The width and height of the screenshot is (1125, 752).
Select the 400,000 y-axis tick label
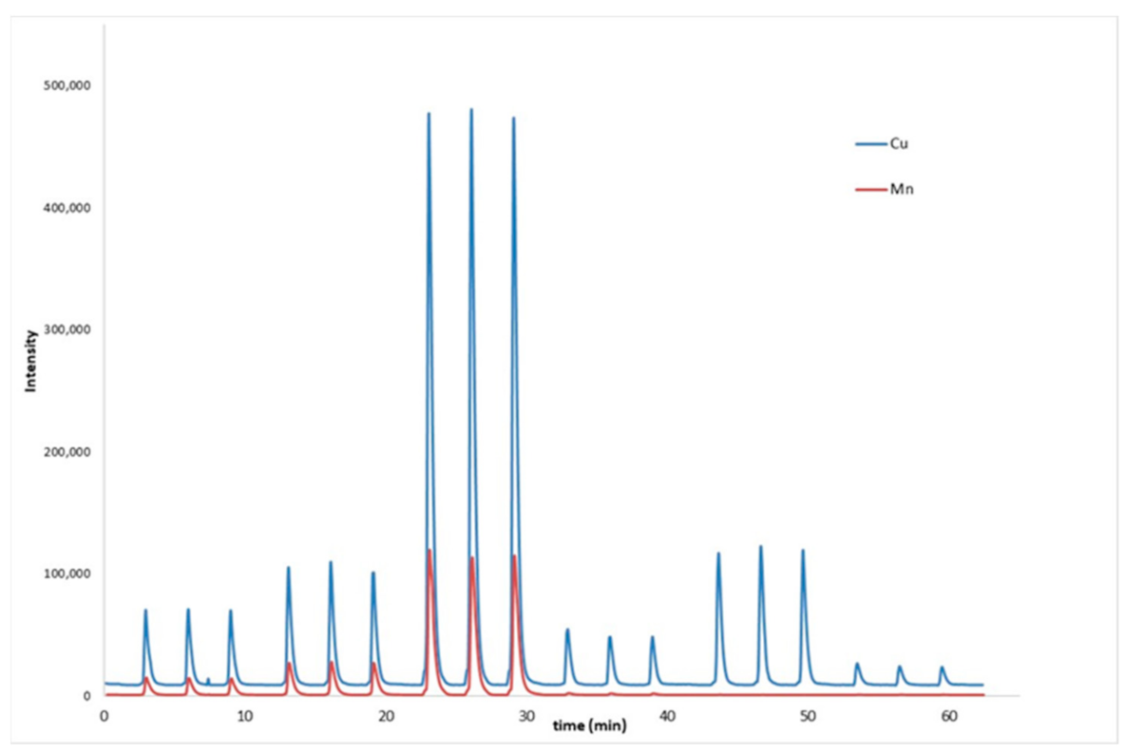(65, 208)
